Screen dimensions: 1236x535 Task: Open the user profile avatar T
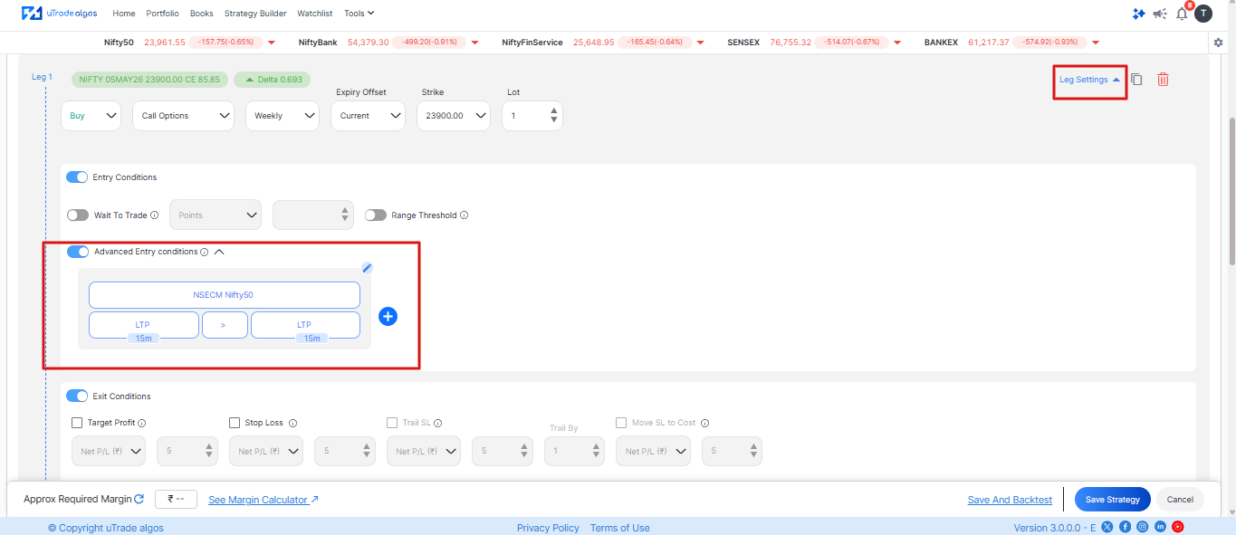tap(1202, 14)
